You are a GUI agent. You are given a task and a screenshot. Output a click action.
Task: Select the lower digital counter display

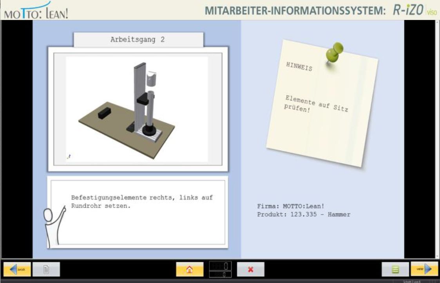coord(220,274)
